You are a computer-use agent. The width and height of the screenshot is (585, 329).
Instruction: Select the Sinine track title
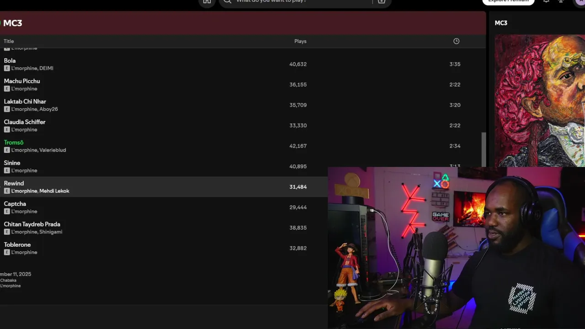(x=12, y=163)
